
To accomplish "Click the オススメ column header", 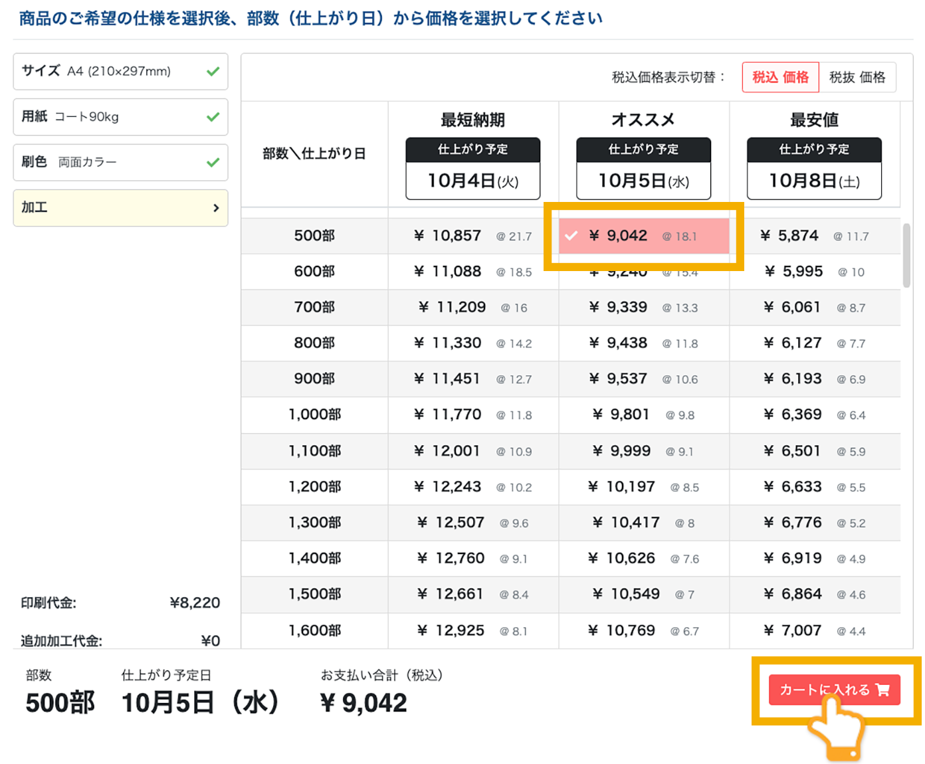I will pos(643,120).
